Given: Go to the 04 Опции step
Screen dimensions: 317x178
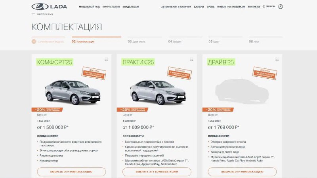Looking at the screenshot, I should [x=175, y=42].
